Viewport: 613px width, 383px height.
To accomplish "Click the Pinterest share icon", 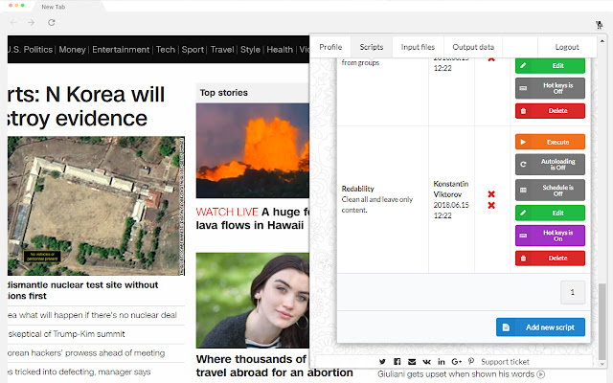I will [x=470, y=361].
